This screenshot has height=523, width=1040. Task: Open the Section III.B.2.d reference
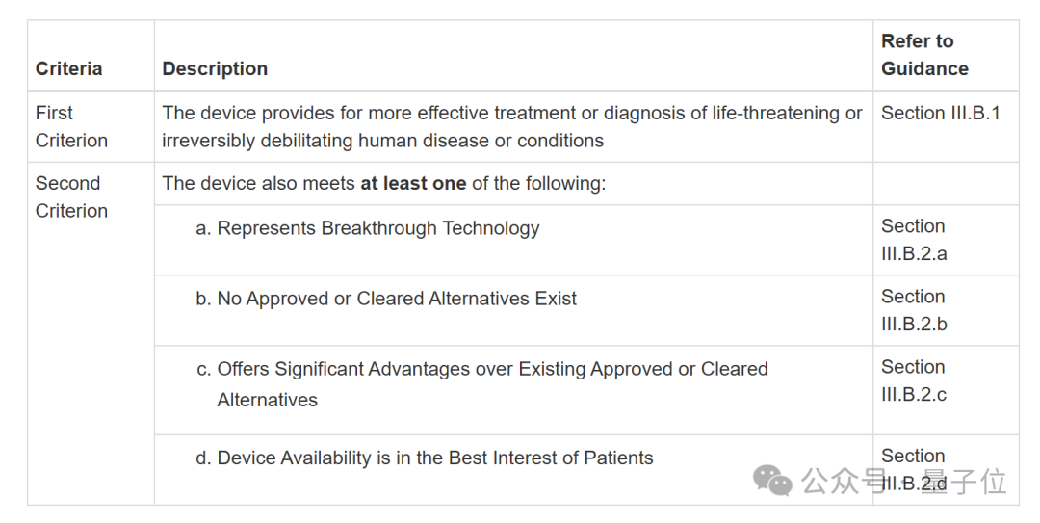(x=914, y=457)
